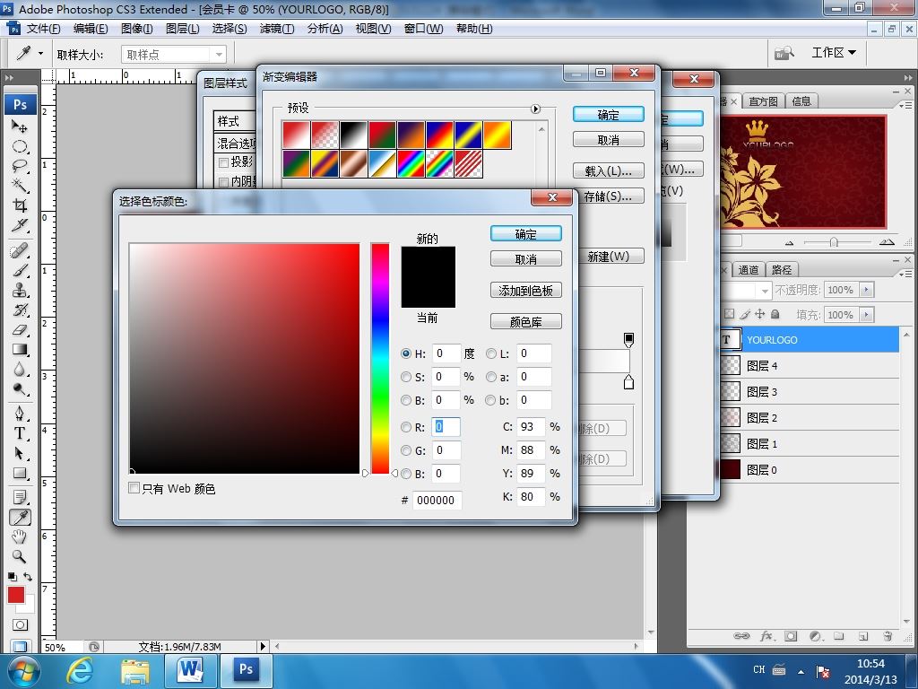Viewport: 918px width, 689px height.
Task: Select the Eyedropper tool in toolbox
Action: point(20,518)
